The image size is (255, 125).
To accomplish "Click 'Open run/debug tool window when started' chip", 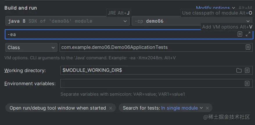I will pyautogui.click(x=58, y=108).
